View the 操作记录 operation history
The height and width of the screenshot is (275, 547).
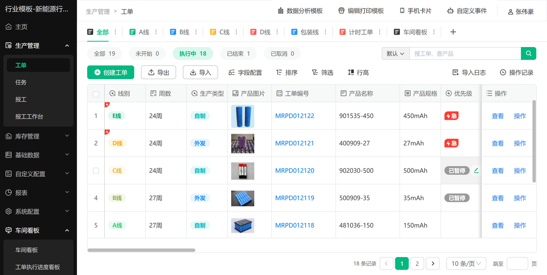[x=516, y=72]
